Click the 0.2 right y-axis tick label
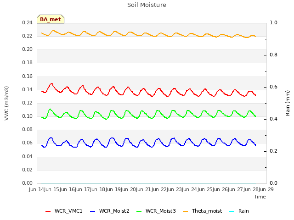Screen dimensions: 294x220 273,151
